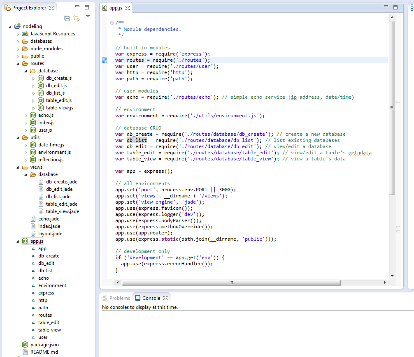This screenshot has height=357, width=414.
Task: Collapse the routes folder
Action: 18,64
